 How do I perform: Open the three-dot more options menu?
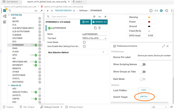[x=172, y=11]
